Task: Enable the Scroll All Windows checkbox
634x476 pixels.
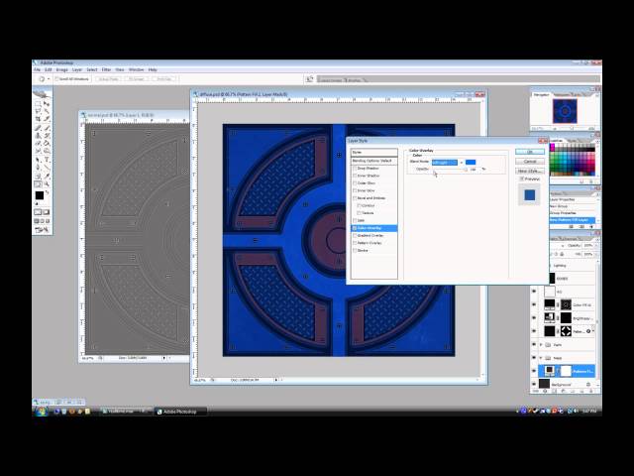Action: coord(57,79)
